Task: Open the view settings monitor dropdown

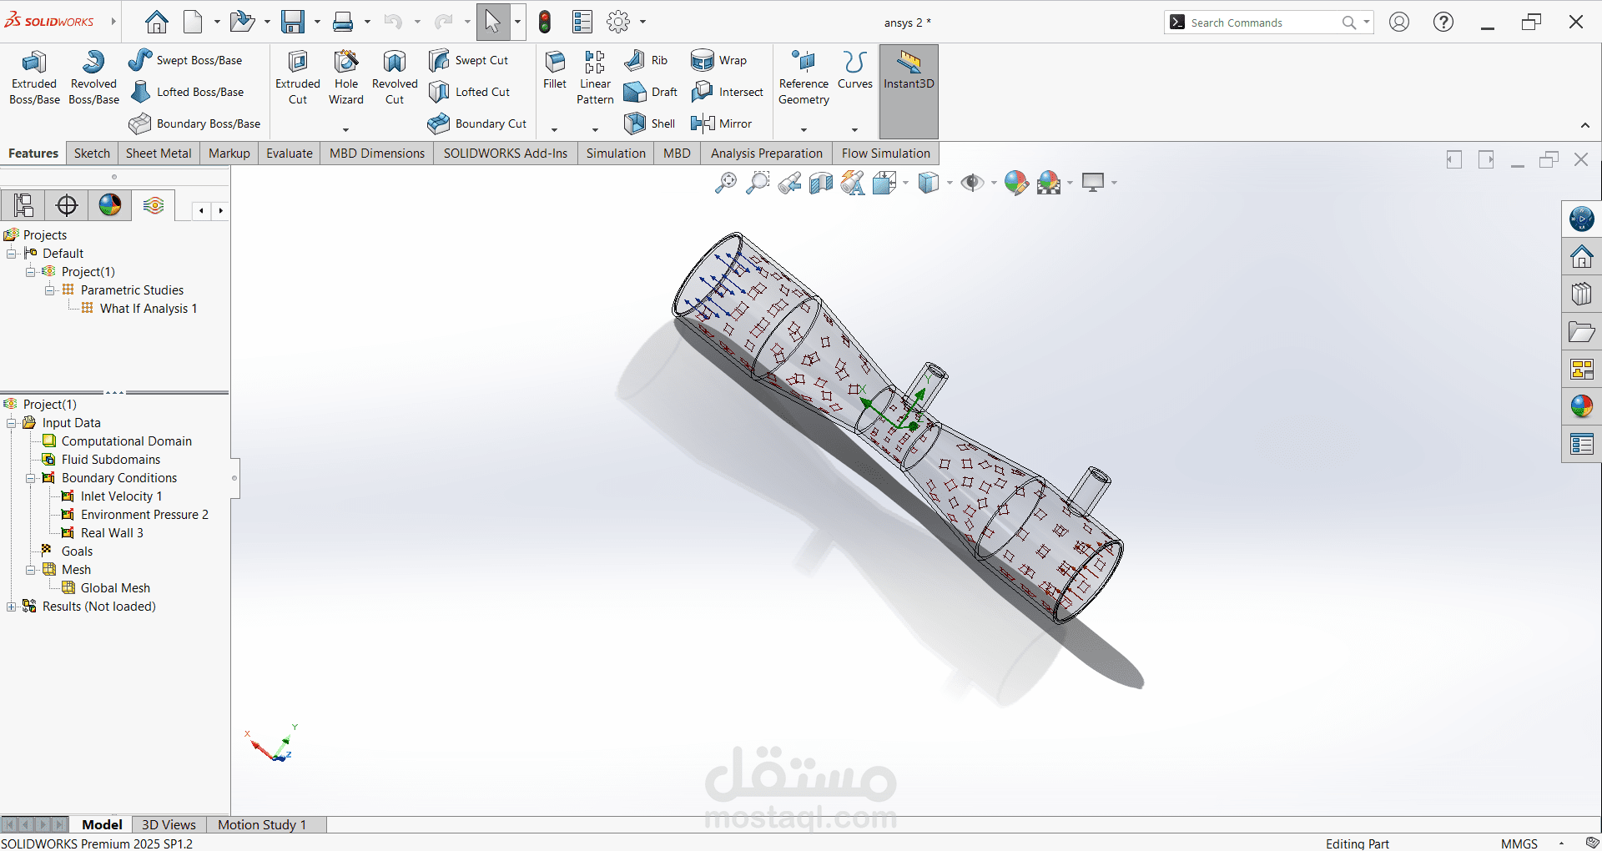Action: (x=1114, y=183)
